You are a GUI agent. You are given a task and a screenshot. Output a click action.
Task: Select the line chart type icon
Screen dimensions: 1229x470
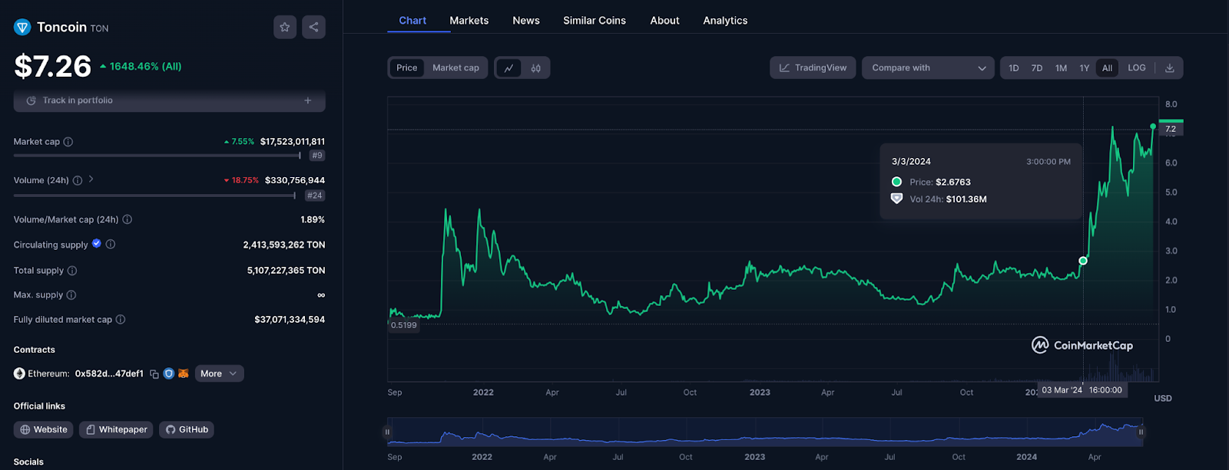tap(508, 68)
